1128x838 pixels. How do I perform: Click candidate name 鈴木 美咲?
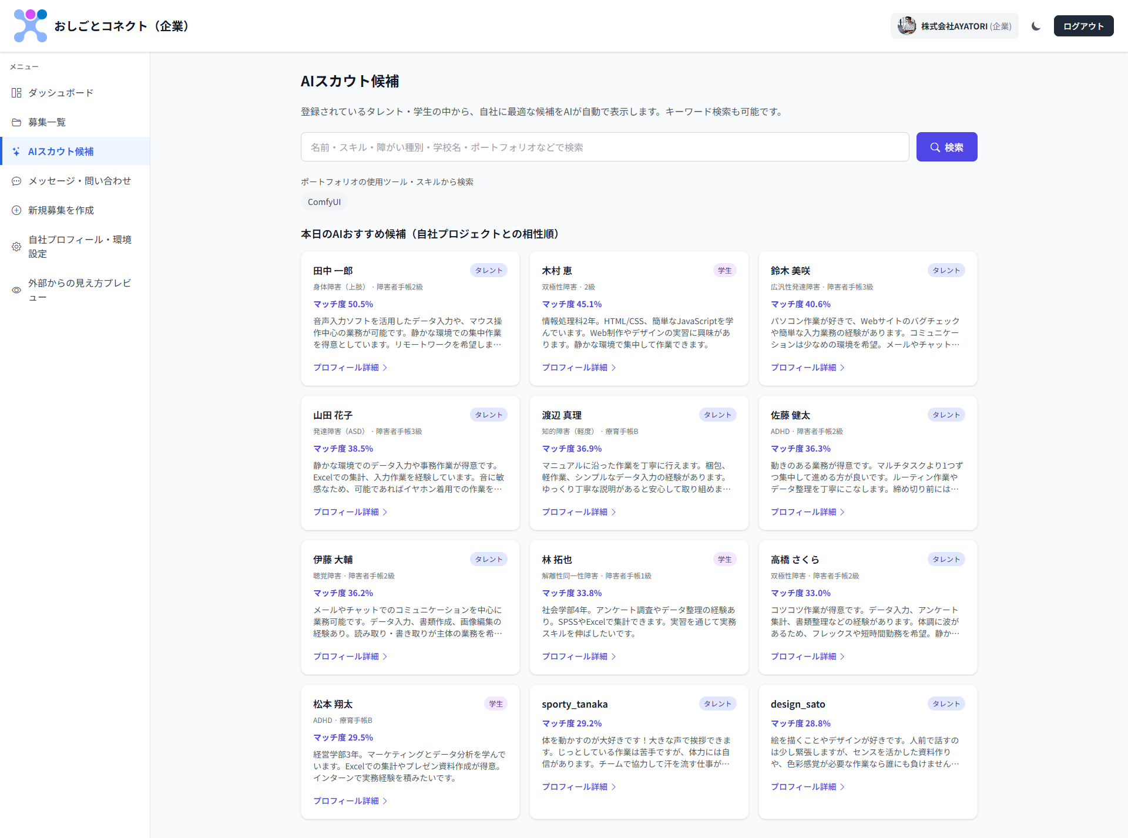click(x=790, y=271)
